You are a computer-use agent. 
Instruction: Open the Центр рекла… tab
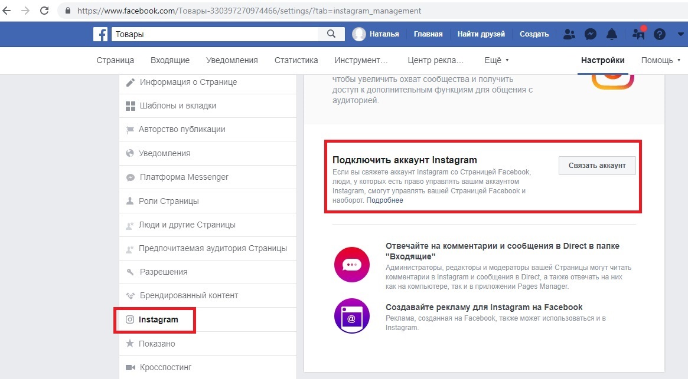[x=436, y=60]
